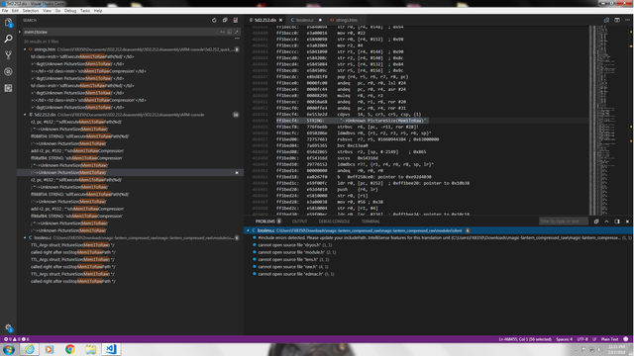This screenshot has width=634, height=356.
Task: Collapse all problems icon
Action: click(596, 222)
